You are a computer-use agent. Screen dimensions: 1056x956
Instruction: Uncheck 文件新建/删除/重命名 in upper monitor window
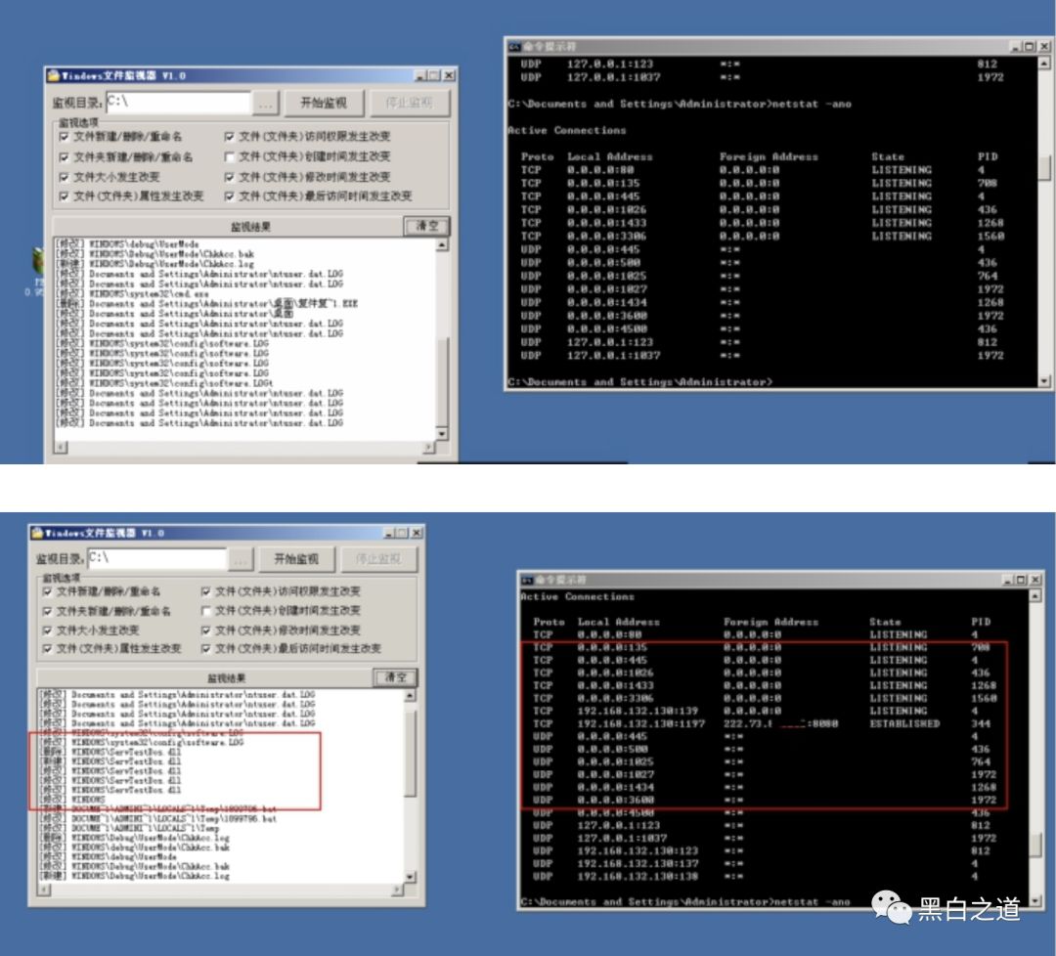click(64, 137)
